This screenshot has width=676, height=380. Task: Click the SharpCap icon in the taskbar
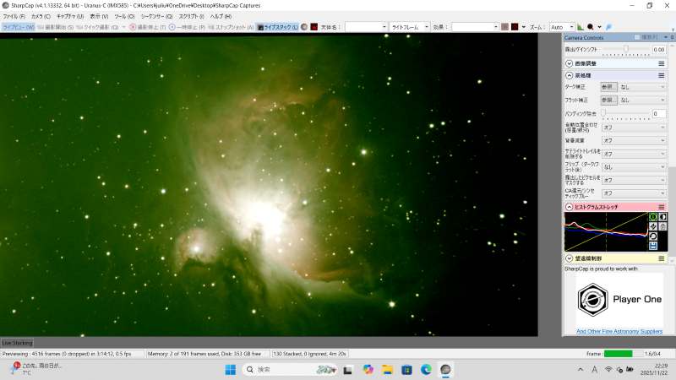point(445,370)
